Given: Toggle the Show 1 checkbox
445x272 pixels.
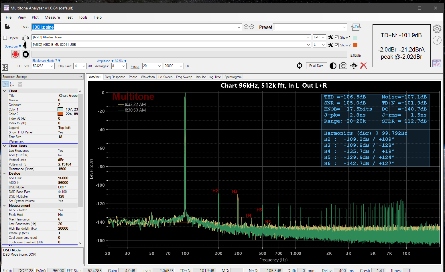Looking at the screenshot, I should click(337, 38).
